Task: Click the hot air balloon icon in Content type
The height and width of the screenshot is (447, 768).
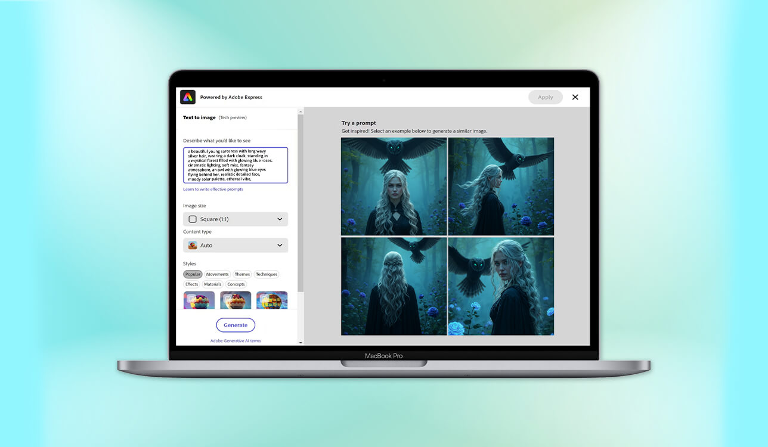Action: 192,245
